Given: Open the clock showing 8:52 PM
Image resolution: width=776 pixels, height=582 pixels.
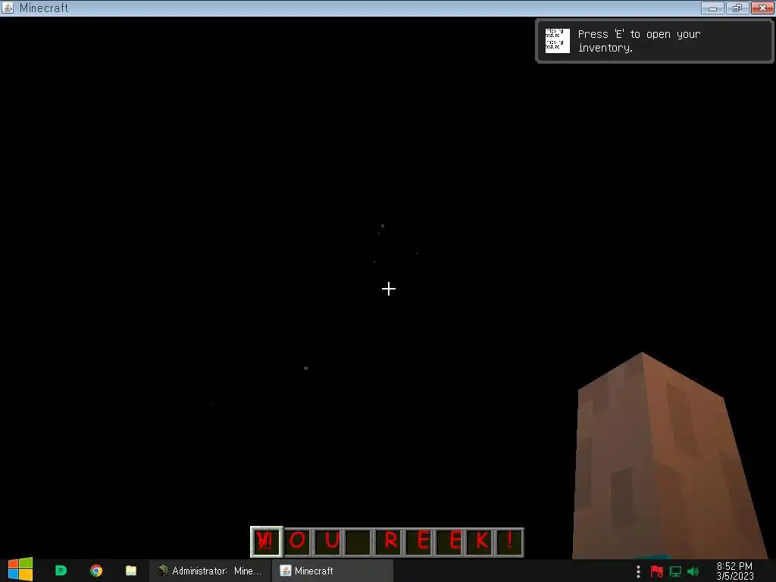Looking at the screenshot, I should pos(734,571).
